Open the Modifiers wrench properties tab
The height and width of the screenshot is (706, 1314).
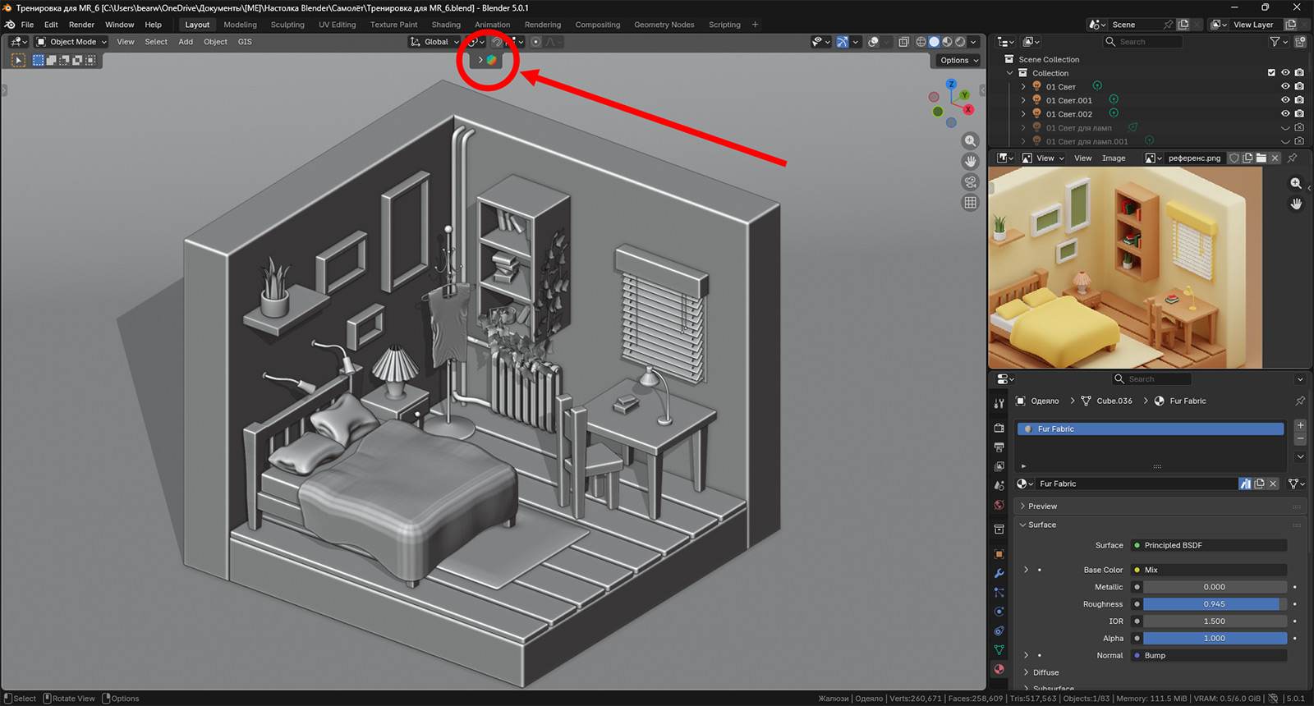point(999,573)
